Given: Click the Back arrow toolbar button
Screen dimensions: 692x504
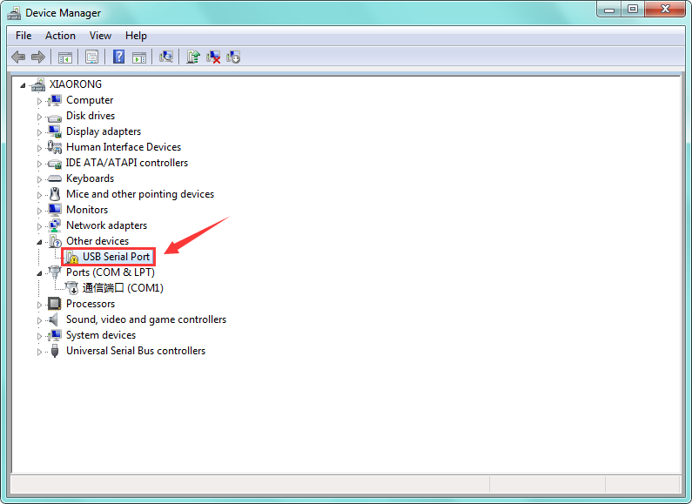Looking at the screenshot, I should [x=18, y=57].
